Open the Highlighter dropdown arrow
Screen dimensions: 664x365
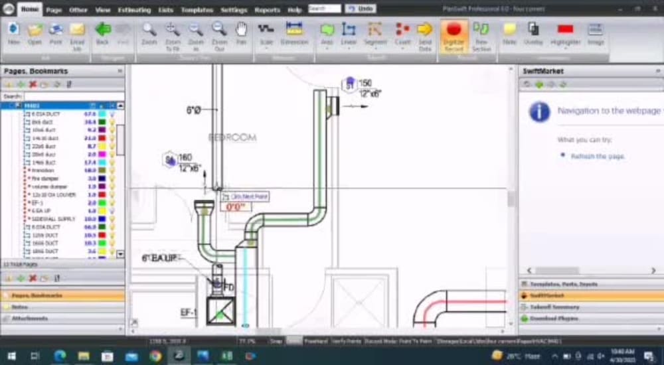[x=565, y=48]
